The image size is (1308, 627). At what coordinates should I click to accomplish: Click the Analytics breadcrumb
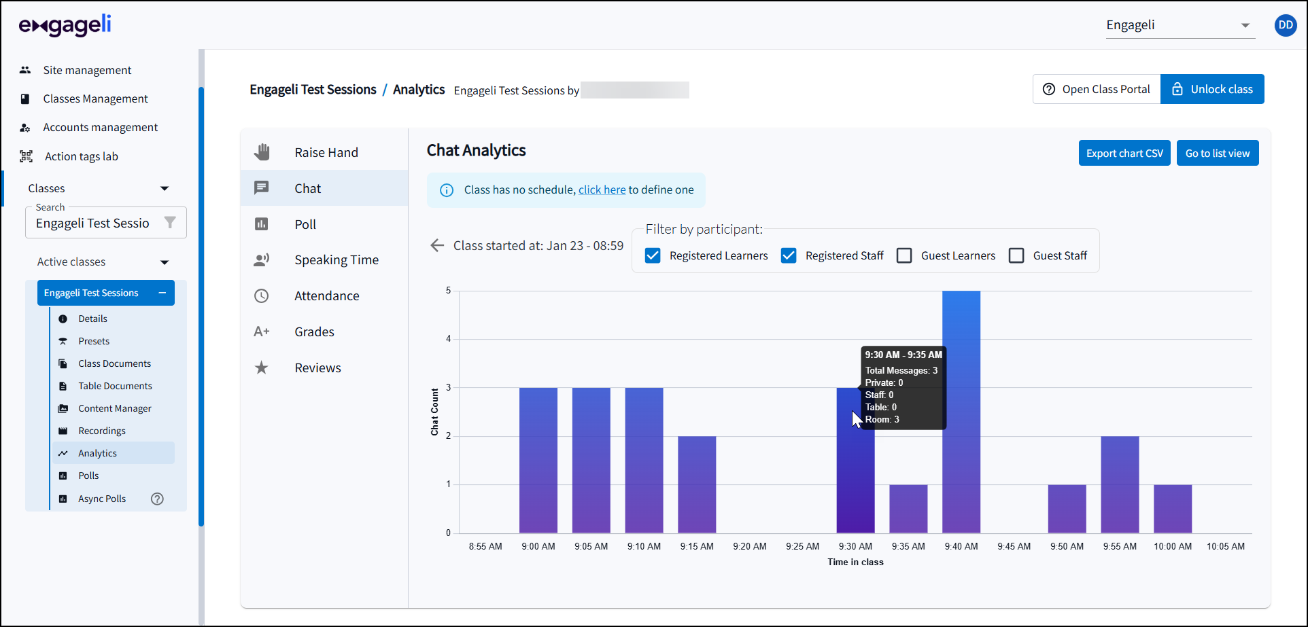coord(419,90)
